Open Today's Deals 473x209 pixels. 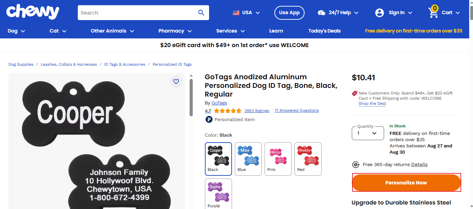pos(324,31)
